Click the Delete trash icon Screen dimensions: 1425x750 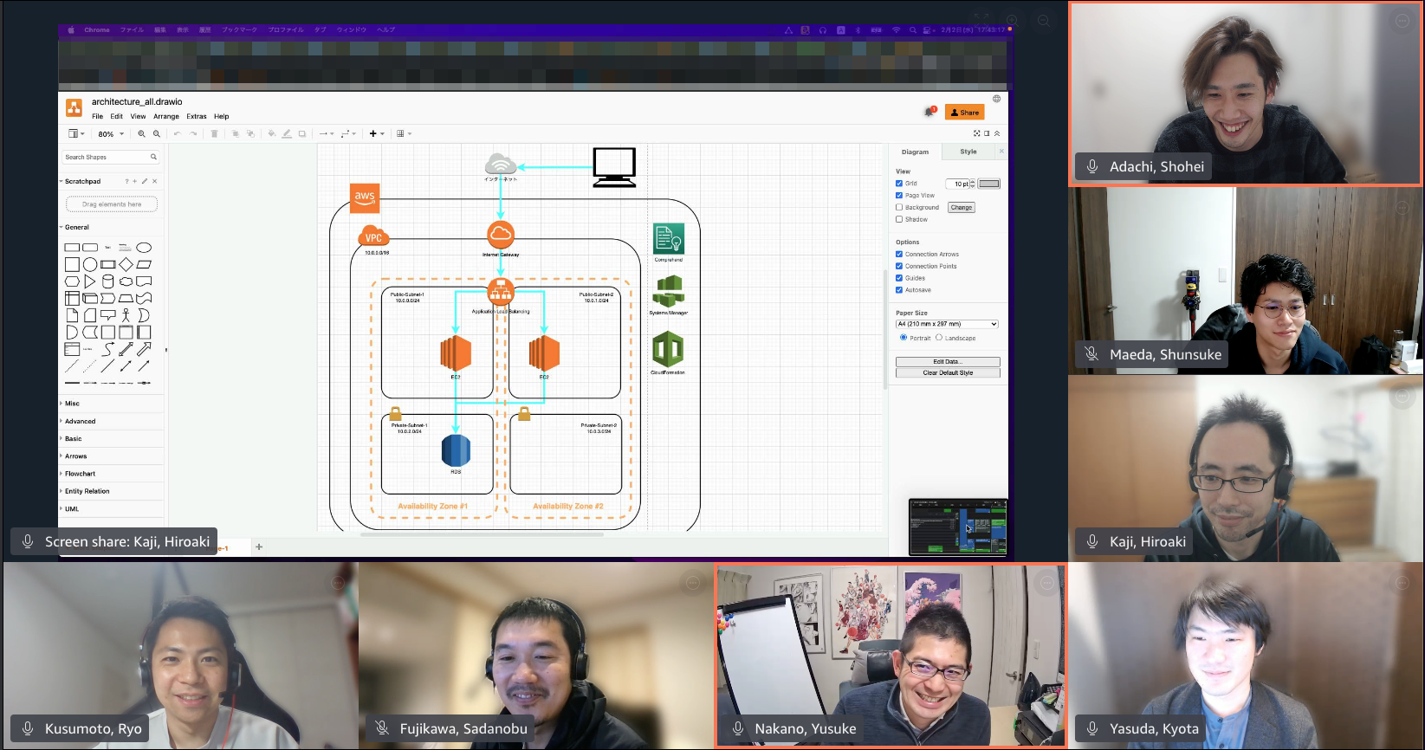(214, 133)
